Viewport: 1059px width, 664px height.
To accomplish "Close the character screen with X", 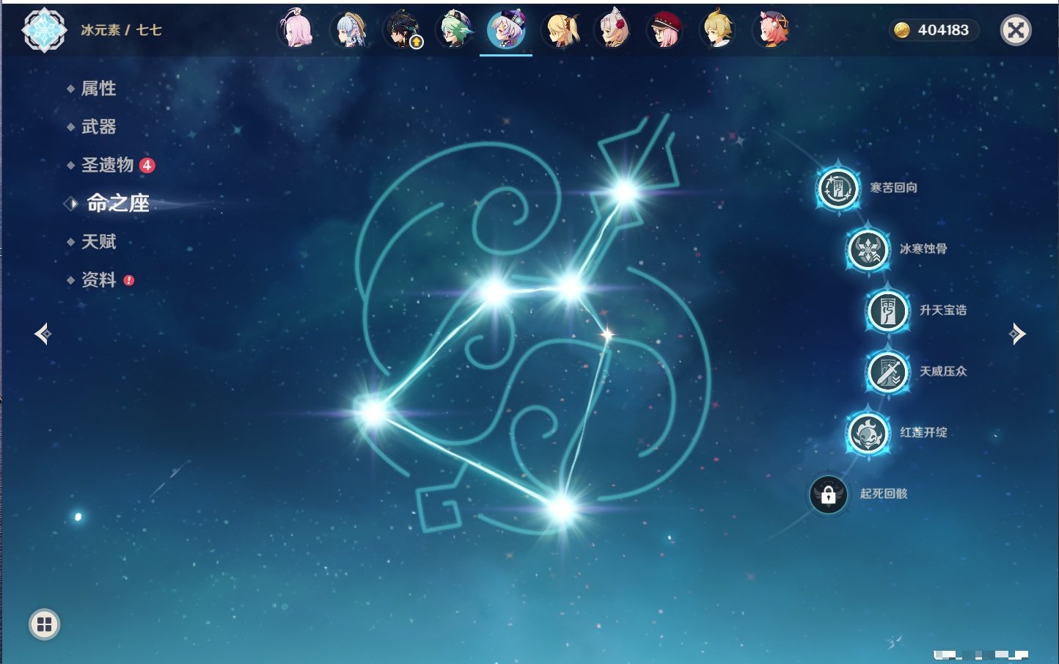I will click(1016, 30).
